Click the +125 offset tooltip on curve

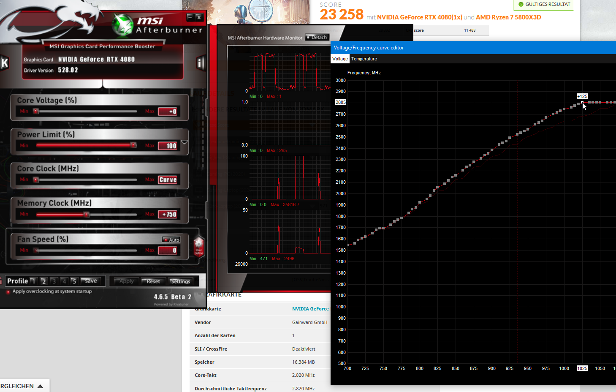(x=582, y=96)
